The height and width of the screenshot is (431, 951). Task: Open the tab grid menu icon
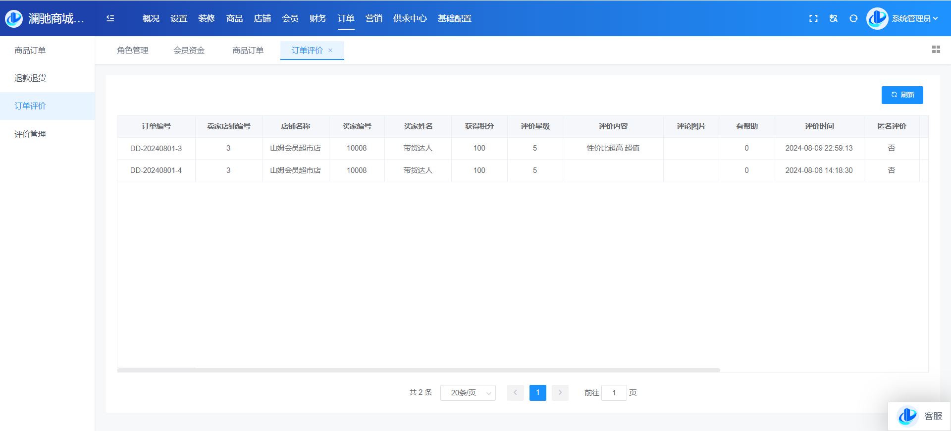coord(936,50)
